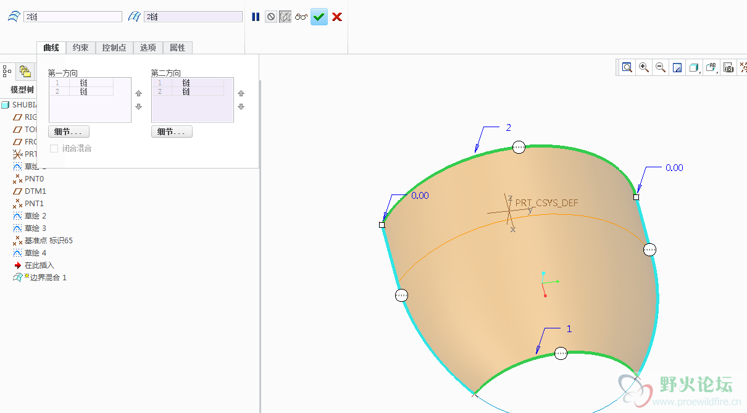This screenshot has width=747, height=413.
Task: Select DTM1 datum plane in model tree
Action: tap(35, 191)
